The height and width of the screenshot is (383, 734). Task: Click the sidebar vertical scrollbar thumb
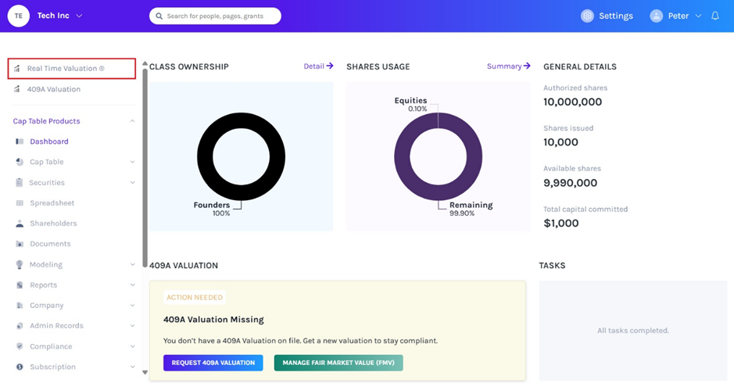145,167
